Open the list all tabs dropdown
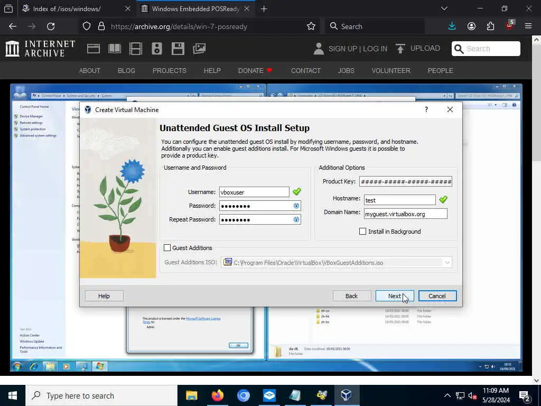 click(x=444, y=8)
